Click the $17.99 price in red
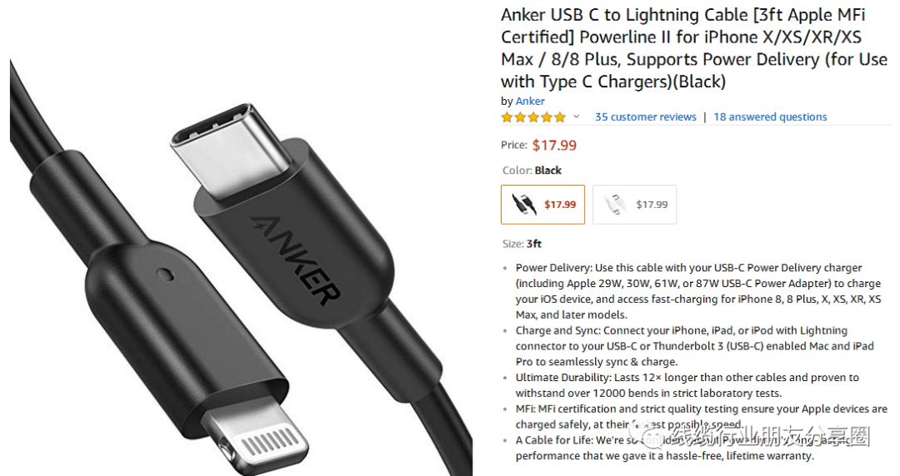The image size is (900, 476). coord(554,145)
